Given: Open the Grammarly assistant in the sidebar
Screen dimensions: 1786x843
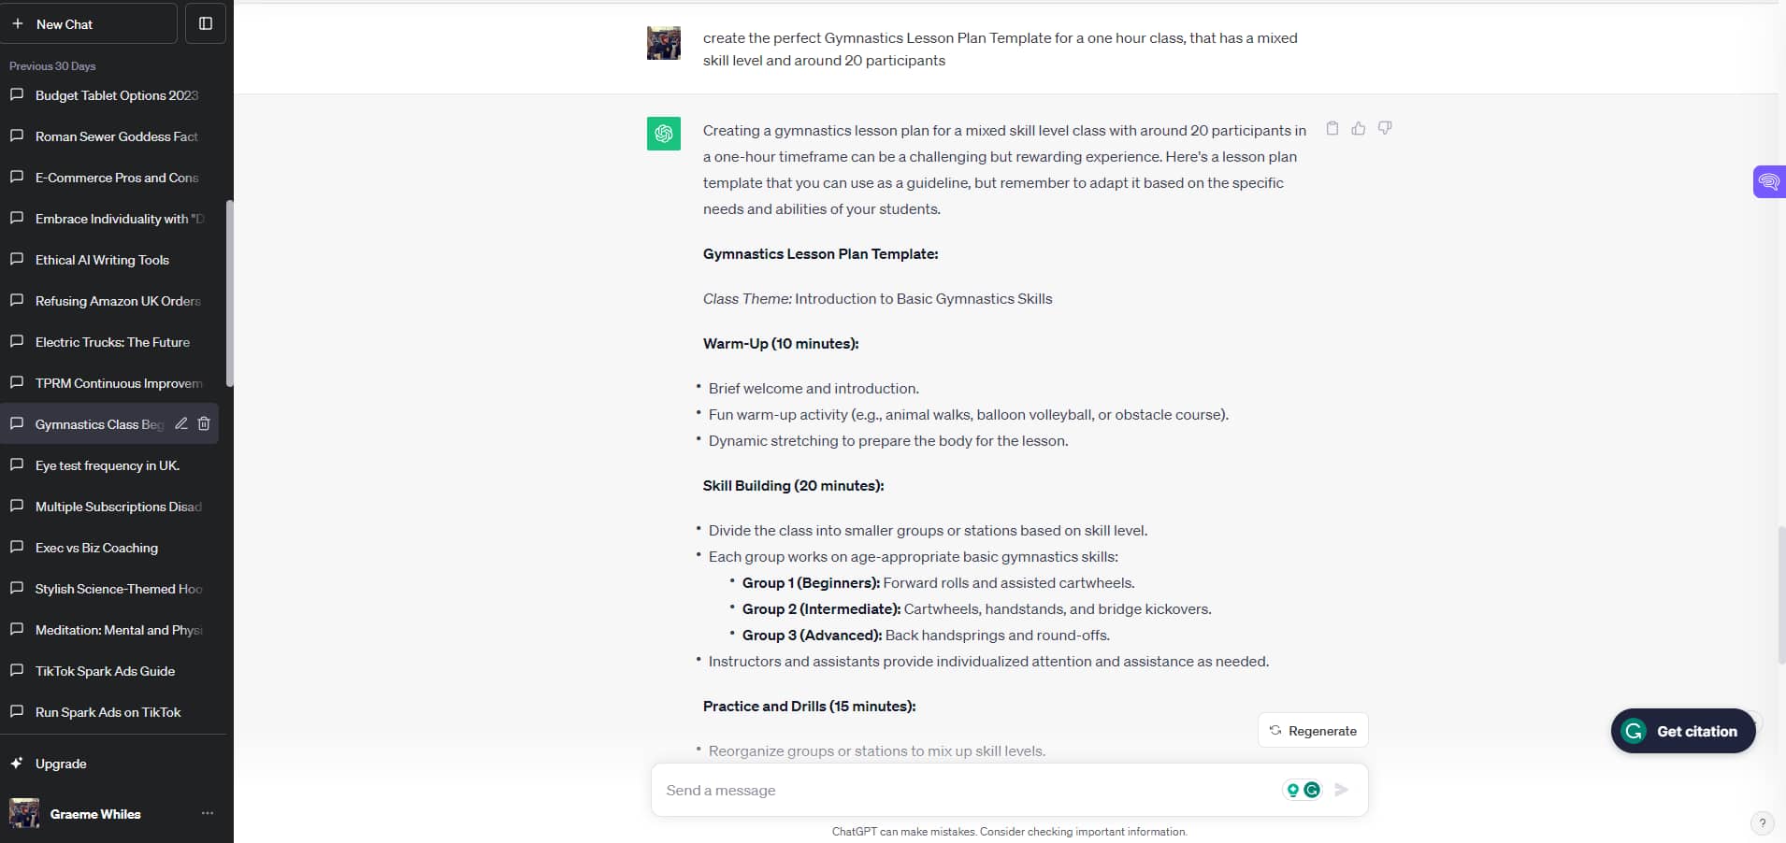Looking at the screenshot, I should click(x=1768, y=181).
